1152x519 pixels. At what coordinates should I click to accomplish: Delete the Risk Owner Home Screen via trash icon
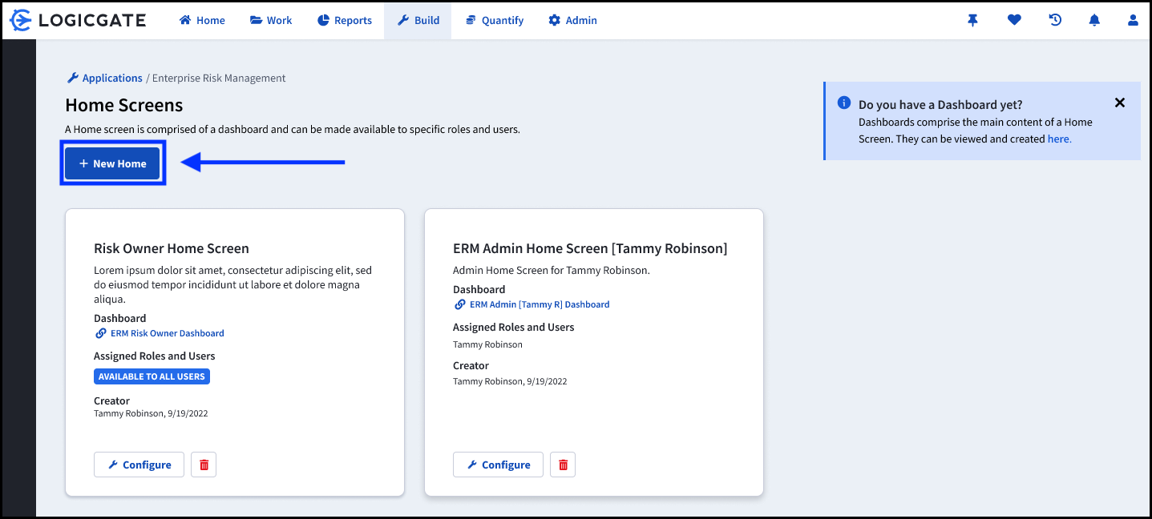pyautogui.click(x=203, y=464)
